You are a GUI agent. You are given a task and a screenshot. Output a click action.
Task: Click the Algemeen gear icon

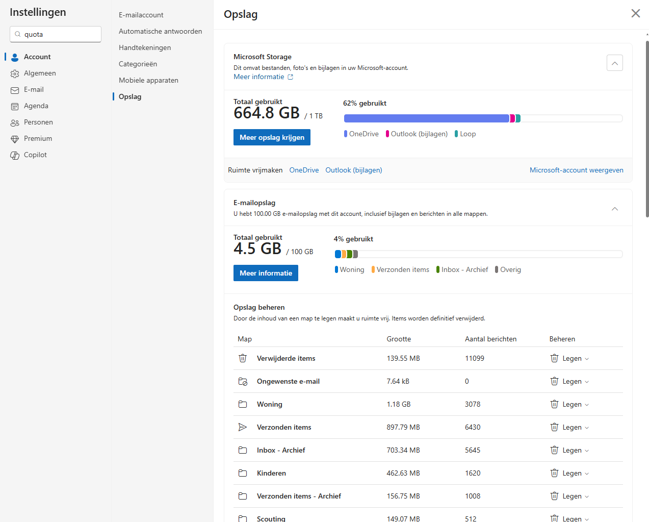click(15, 73)
